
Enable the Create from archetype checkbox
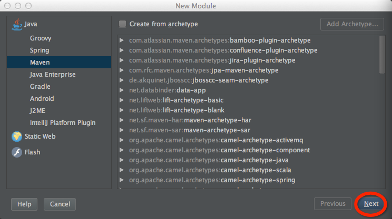click(x=122, y=24)
